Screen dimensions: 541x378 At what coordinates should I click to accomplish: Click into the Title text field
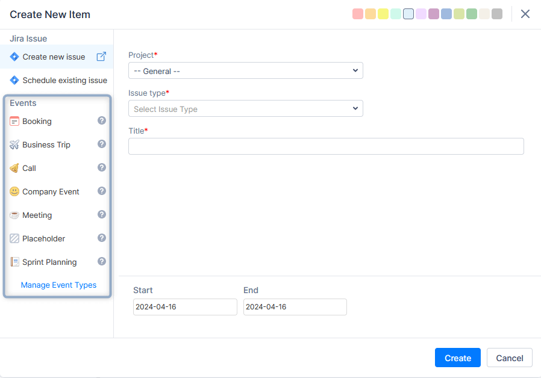click(326, 146)
